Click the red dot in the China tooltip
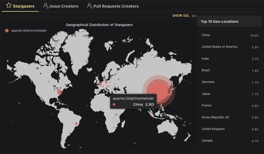Screen dimensions: 264x154 click(x=114, y=104)
